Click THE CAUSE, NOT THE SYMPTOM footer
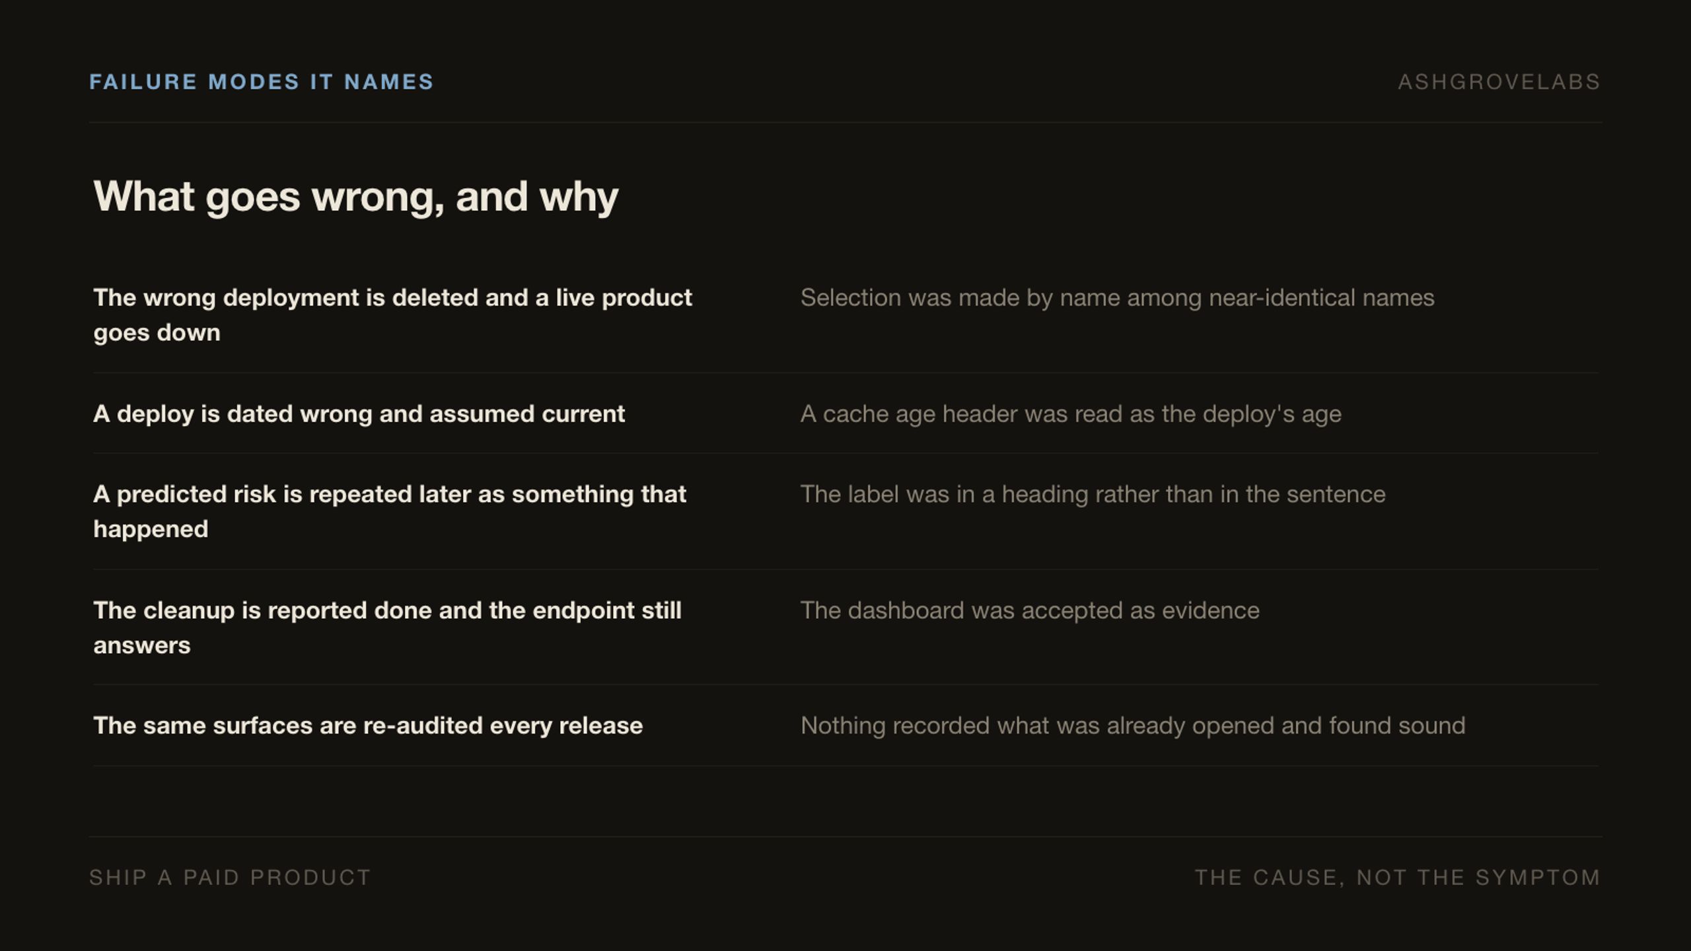1691x951 pixels. click(x=1398, y=878)
